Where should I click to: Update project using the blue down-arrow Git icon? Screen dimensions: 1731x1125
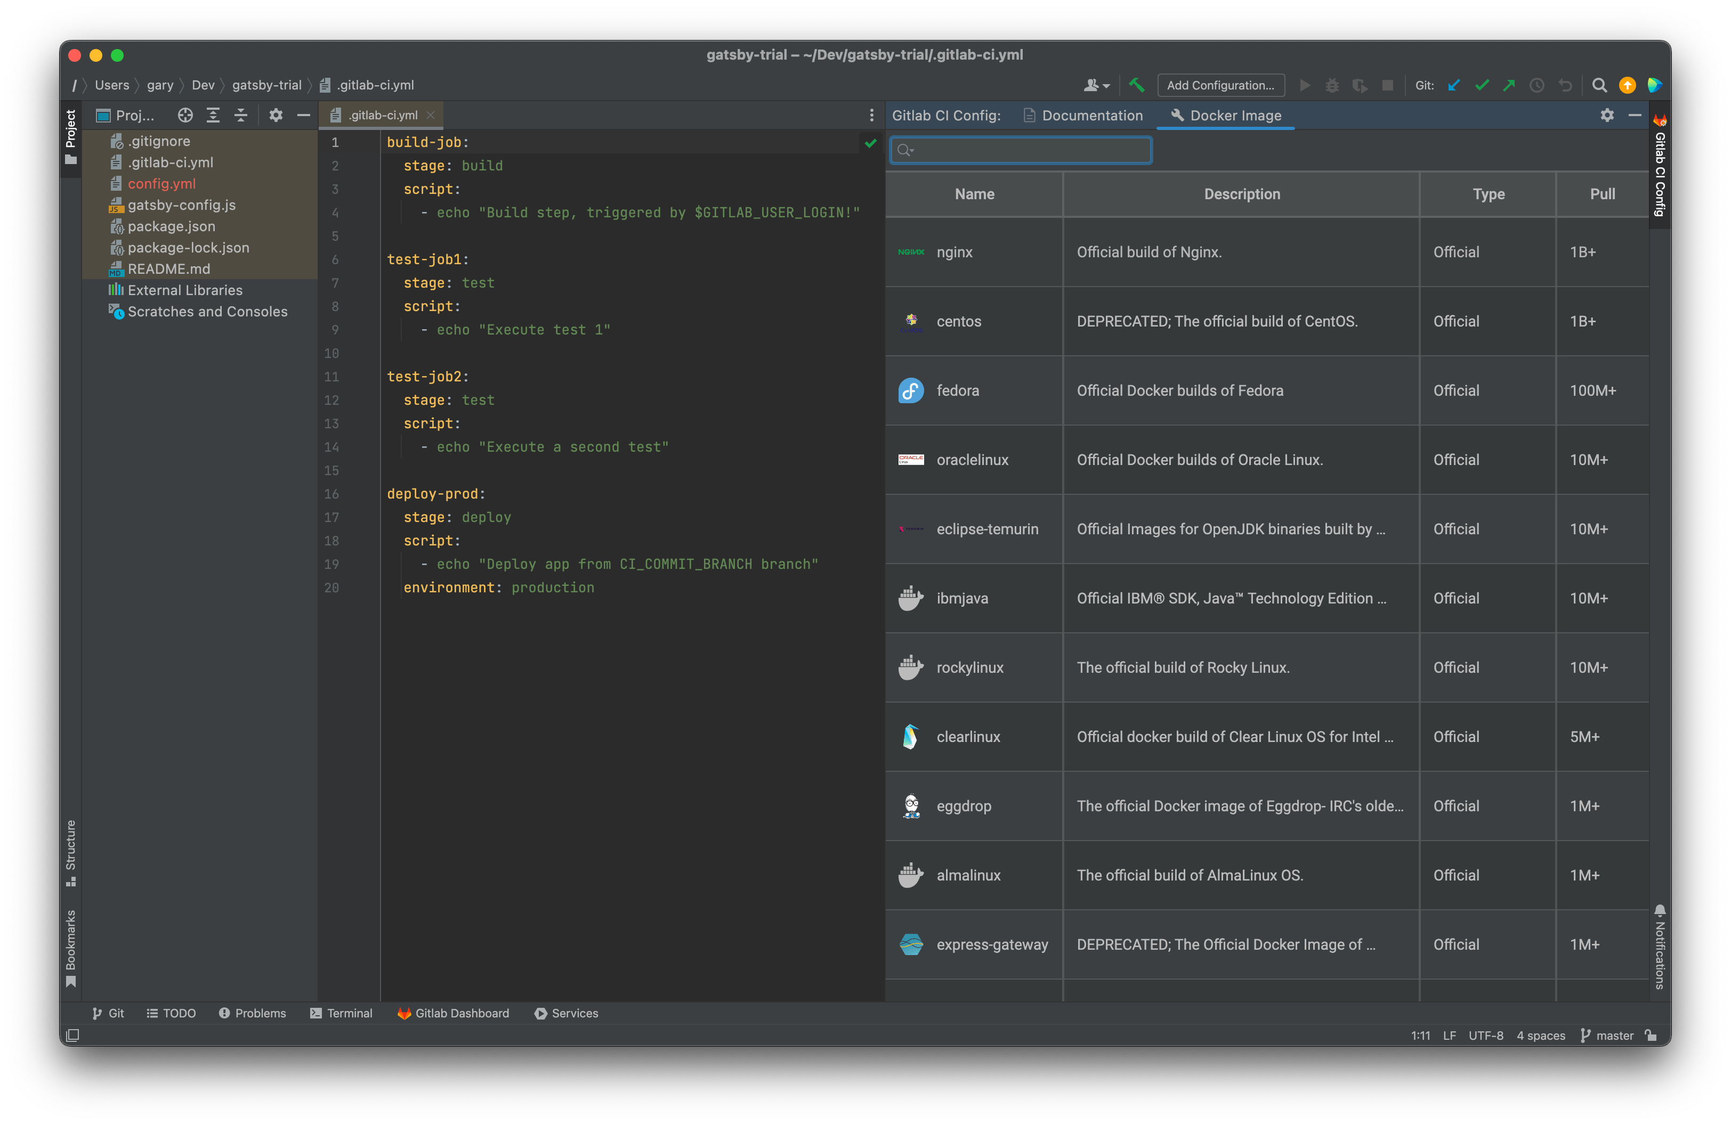[x=1454, y=85]
